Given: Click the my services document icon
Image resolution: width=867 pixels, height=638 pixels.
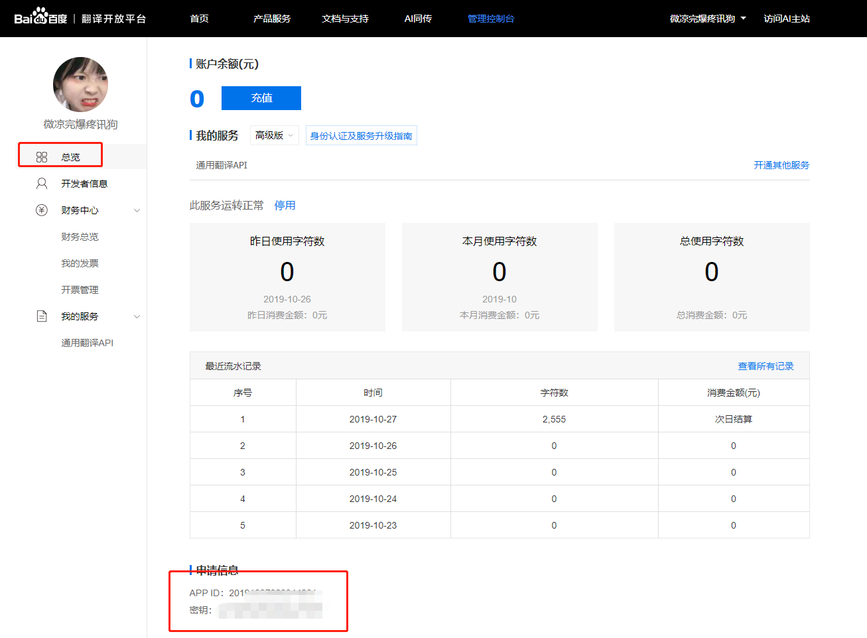Looking at the screenshot, I should point(42,316).
